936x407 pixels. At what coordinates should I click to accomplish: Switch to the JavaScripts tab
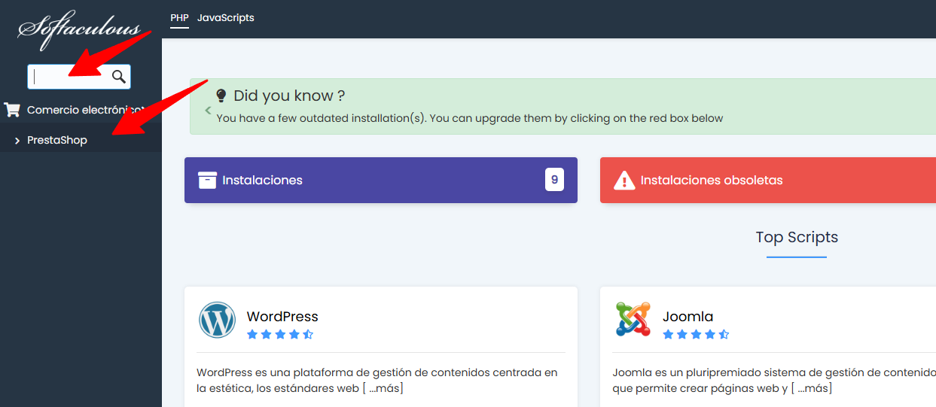pos(226,17)
